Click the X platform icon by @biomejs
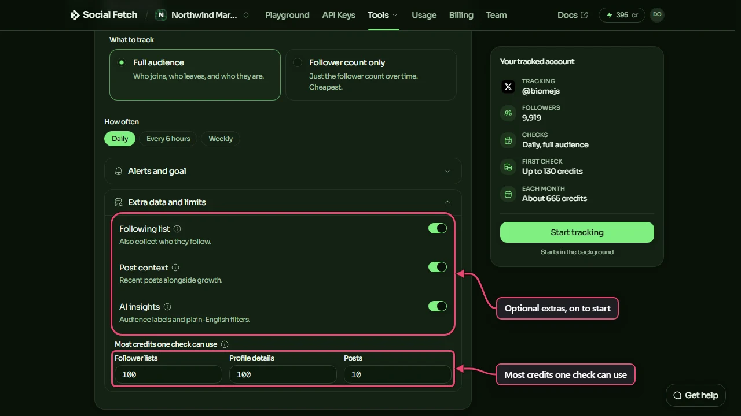Viewport: 741px width, 416px height. point(508,87)
